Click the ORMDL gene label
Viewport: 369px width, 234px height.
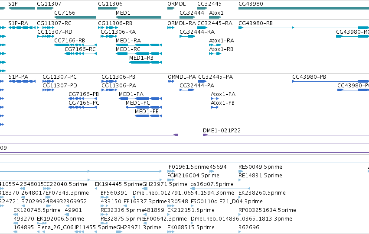pyautogui.click(x=176, y=4)
